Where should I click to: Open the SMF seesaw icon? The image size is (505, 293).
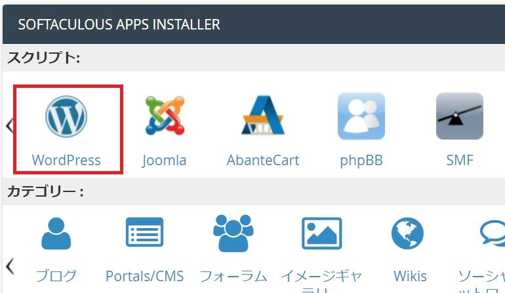(x=460, y=116)
